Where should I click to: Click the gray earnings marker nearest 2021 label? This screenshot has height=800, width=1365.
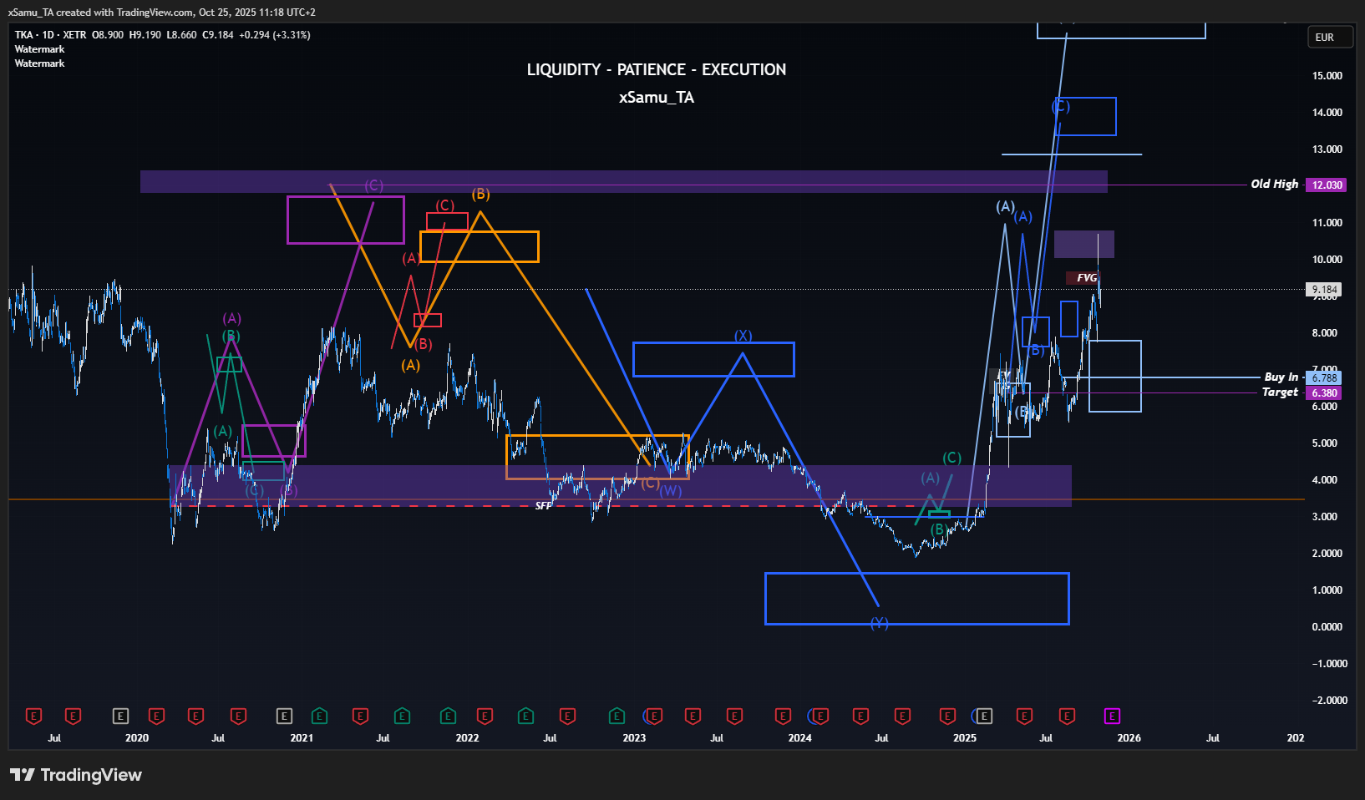pyautogui.click(x=284, y=716)
